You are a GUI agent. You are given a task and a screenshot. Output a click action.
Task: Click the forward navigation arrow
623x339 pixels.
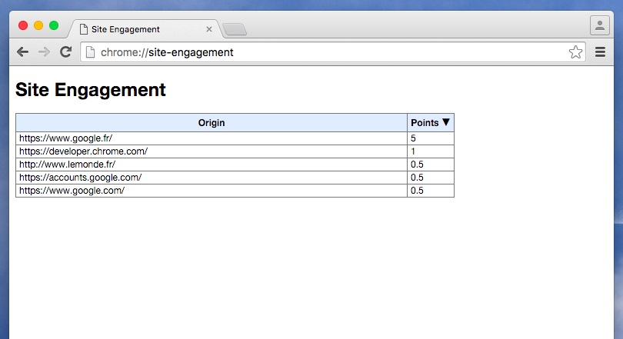coord(44,52)
